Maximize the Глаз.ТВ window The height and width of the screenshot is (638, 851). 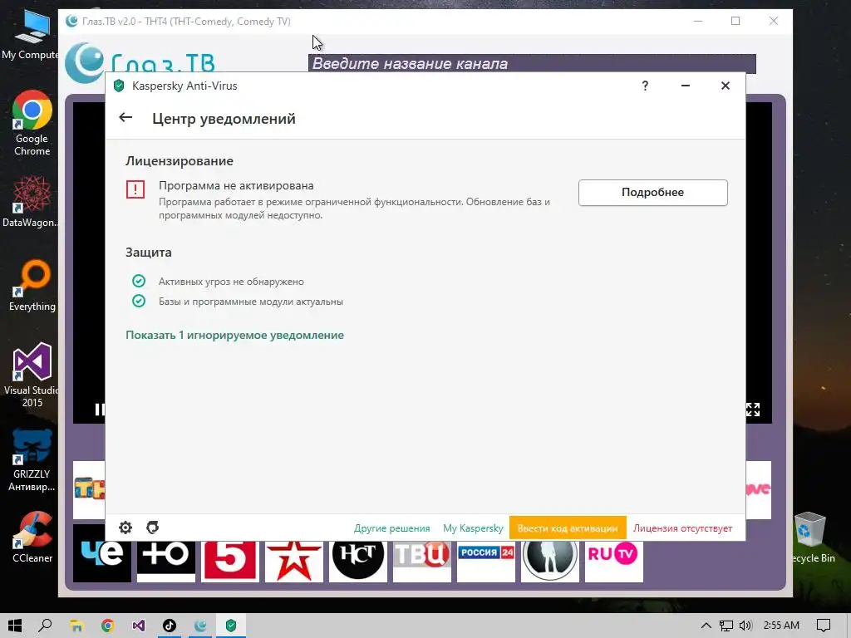(x=735, y=21)
